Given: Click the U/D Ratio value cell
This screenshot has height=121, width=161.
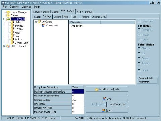Looking at the screenshot, I should click(x=78, y=104).
